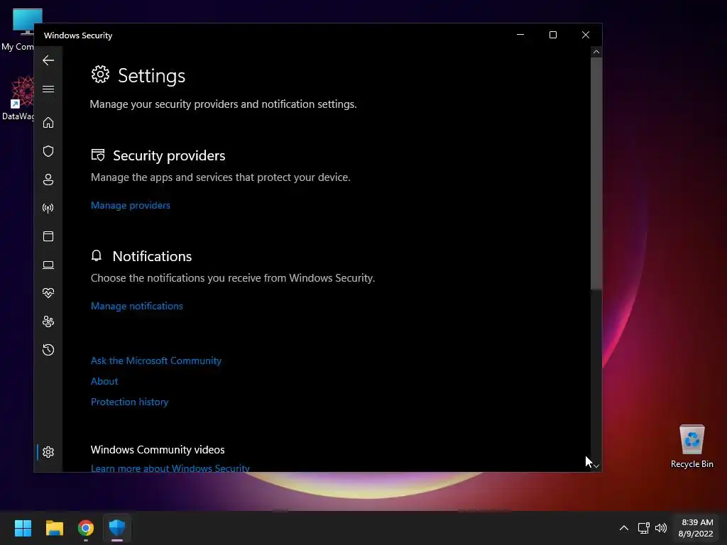Open the hamburger navigation menu
This screenshot has height=545, width=727.
(48, 89)
